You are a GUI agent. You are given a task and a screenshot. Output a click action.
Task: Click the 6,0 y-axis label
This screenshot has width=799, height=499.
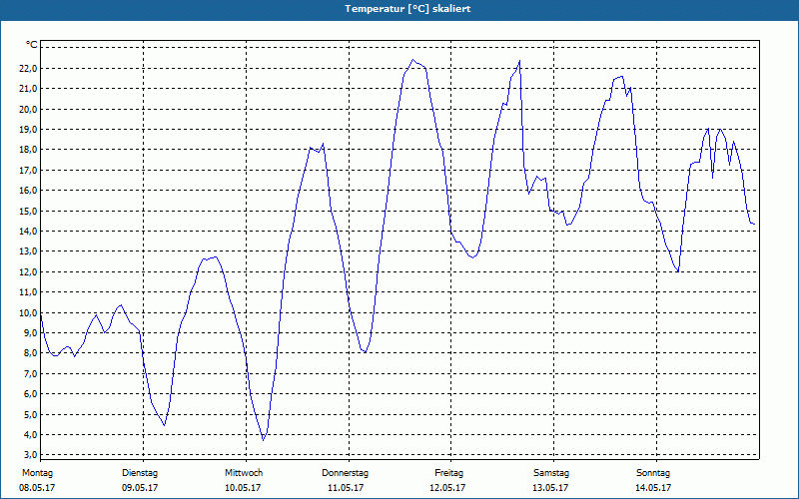pyautogui.click(x=31, y=394)
